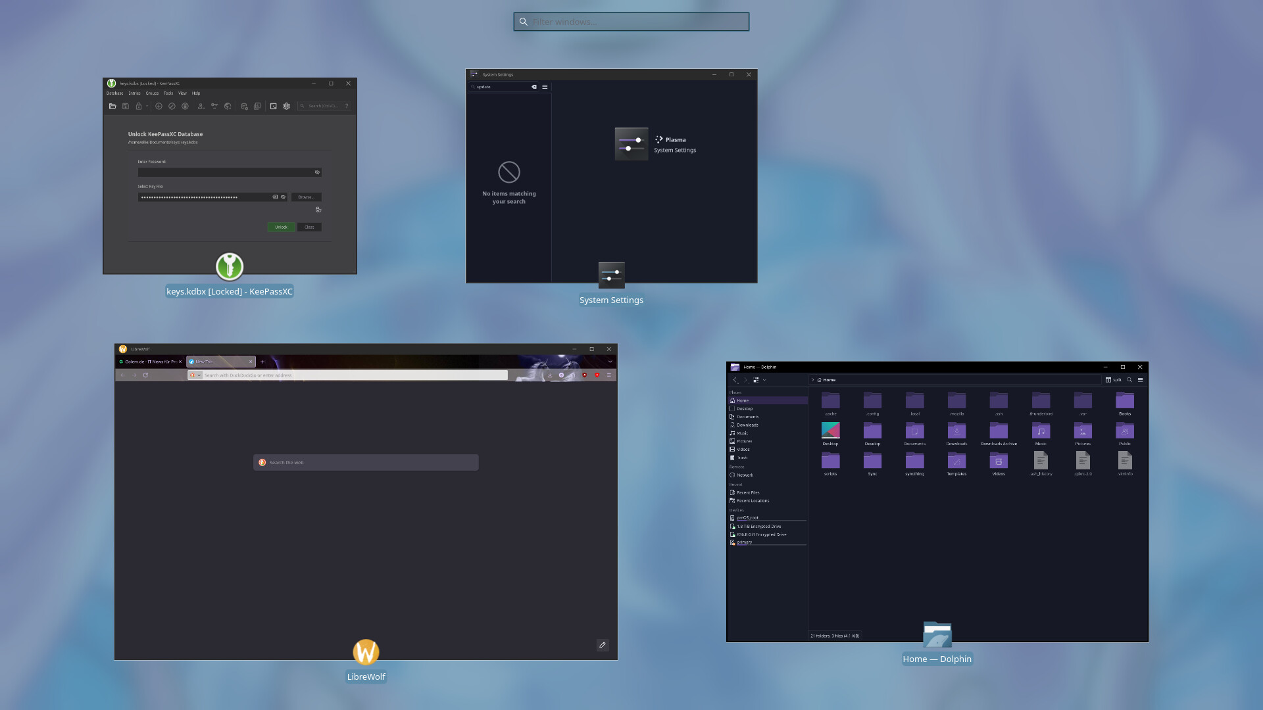Screen dimensions: 1263x710
Task: Open Dolphin's hamburger menu icon
Action: click(x=1141, y=380)
